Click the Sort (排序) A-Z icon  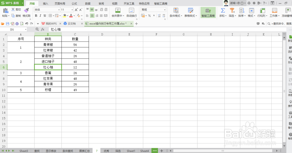(x=242, y=11)
